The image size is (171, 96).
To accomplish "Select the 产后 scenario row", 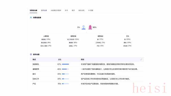I will point(87,84).
